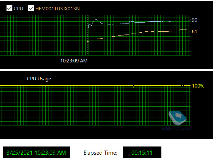The image size is (213, 165).
Task: Click the dip in the CPU usage line
Action: coord(133,86)
